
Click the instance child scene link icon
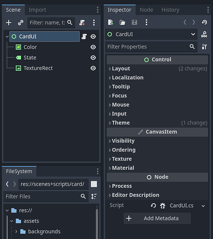point(21,22)
